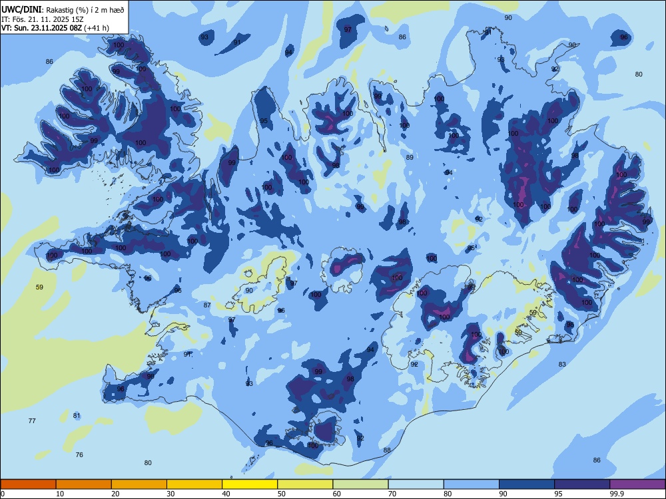The width and height of the screenshot is (666, 499).
Task: Pick the navy 95–99.9 legend swatch
Action: click(x=582, y=484)
